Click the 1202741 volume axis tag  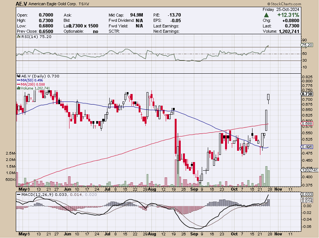tap(310, 170)
